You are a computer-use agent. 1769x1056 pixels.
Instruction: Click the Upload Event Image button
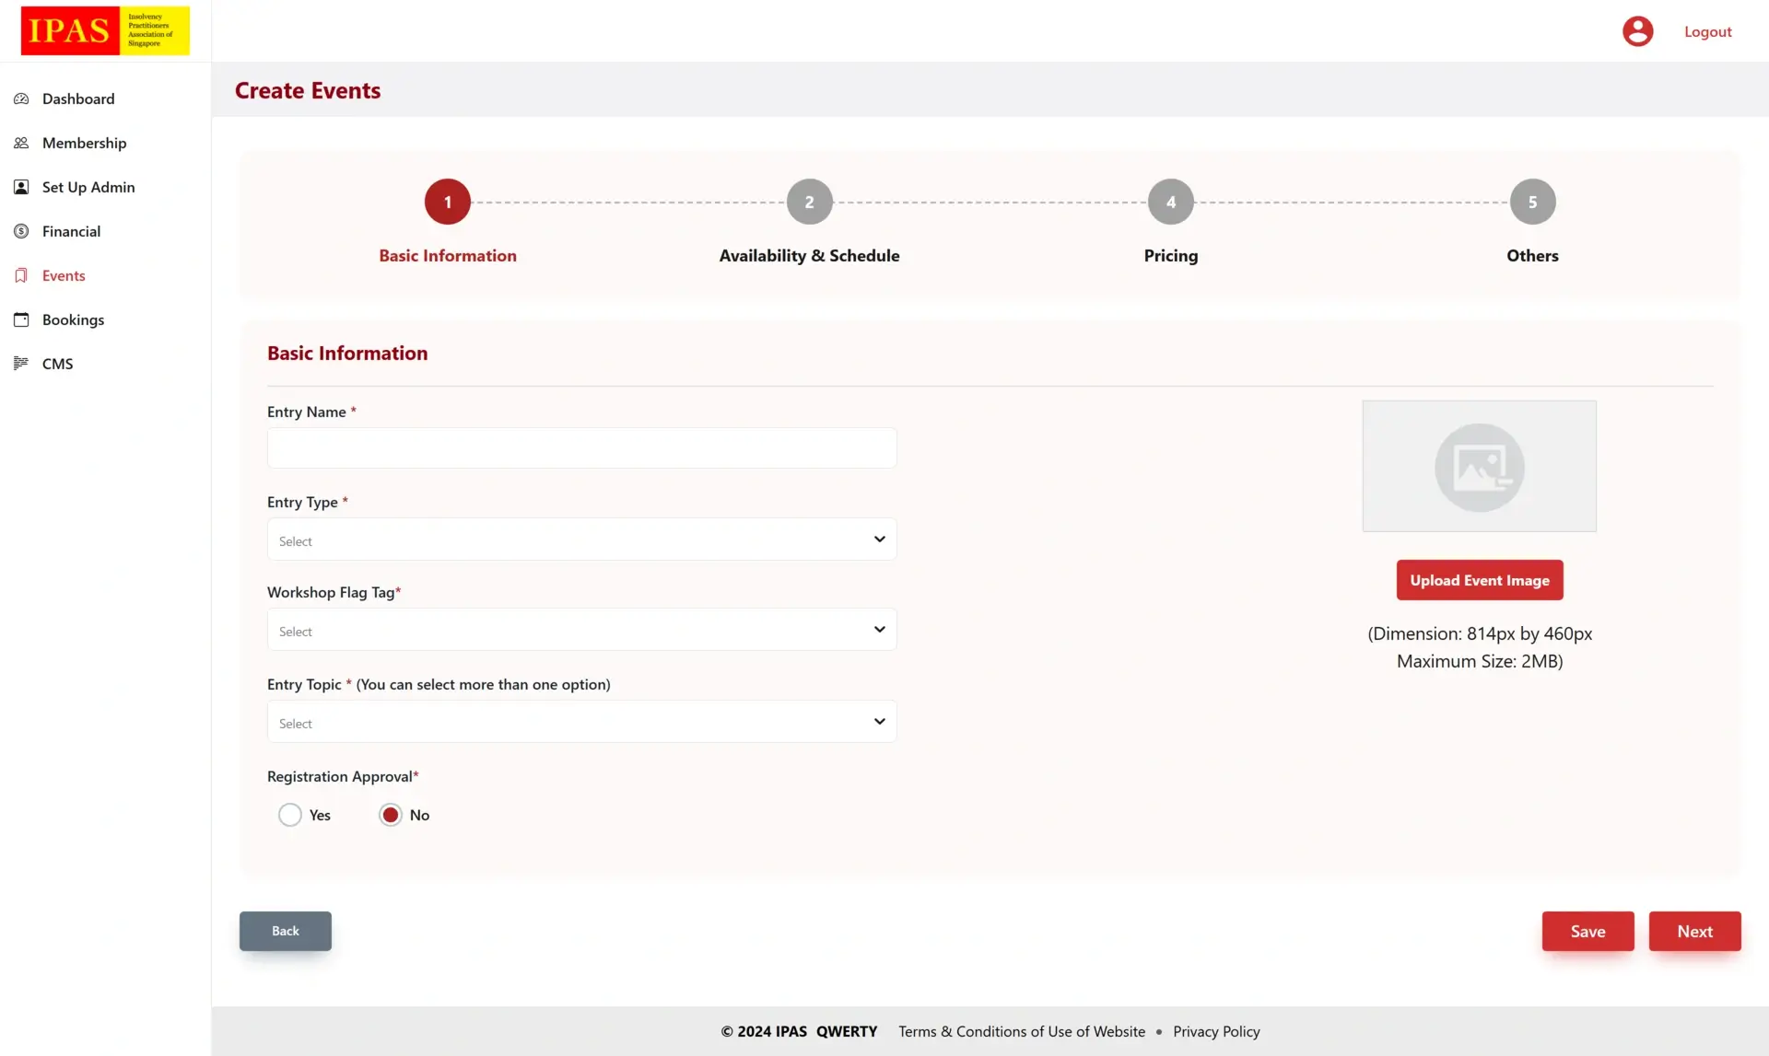(1479, 580)
